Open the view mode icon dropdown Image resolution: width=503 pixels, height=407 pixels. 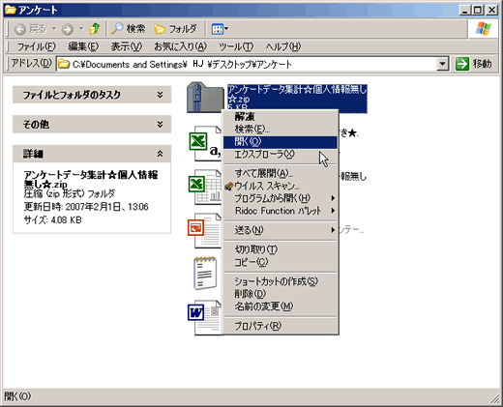tap(220, 29)
